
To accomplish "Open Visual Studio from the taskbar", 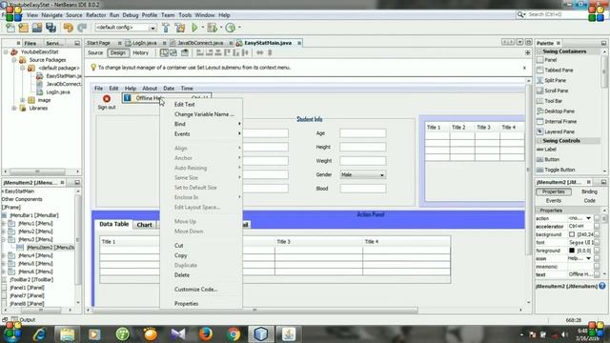I will coord(178,334).
